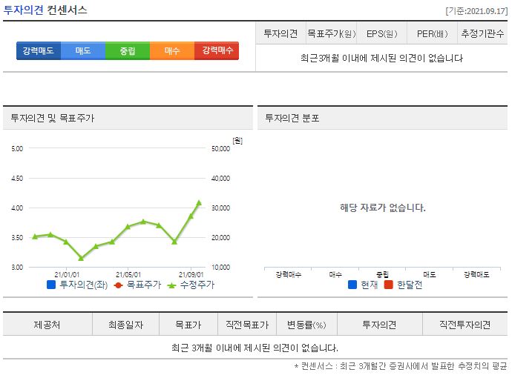The height and width of the screenshot is (378, 512).
Task: Click the red 목표주가 legend marker
Action: (118, 285)
